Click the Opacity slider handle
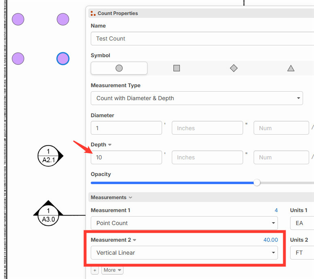This screenshot has width=314, height=279. [x=257, y=183]
